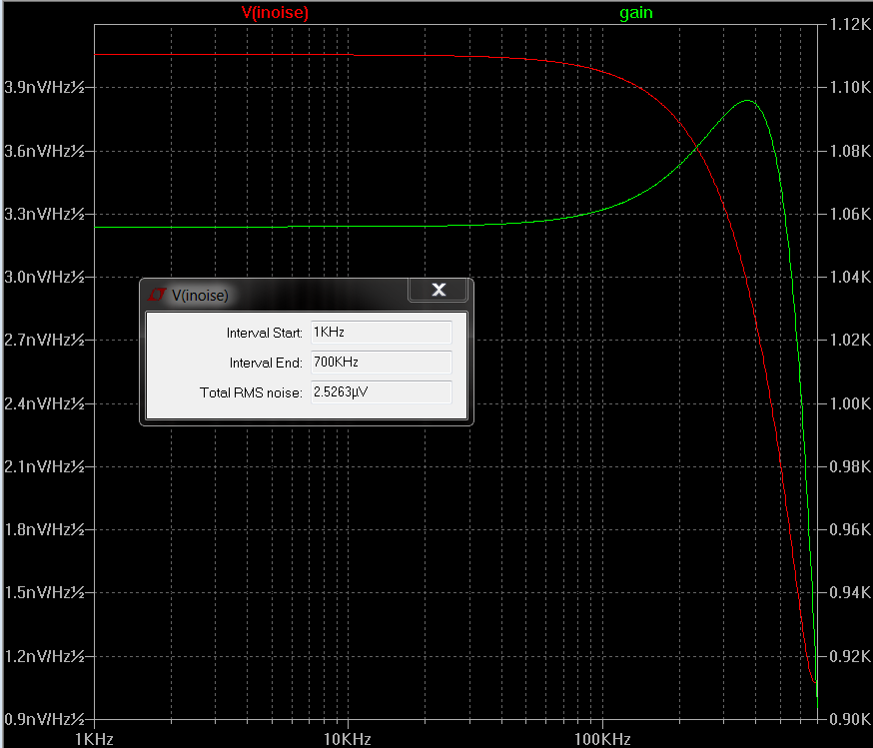
Task: Click the Interval Start label text
Action: click(x=264, y=333)
